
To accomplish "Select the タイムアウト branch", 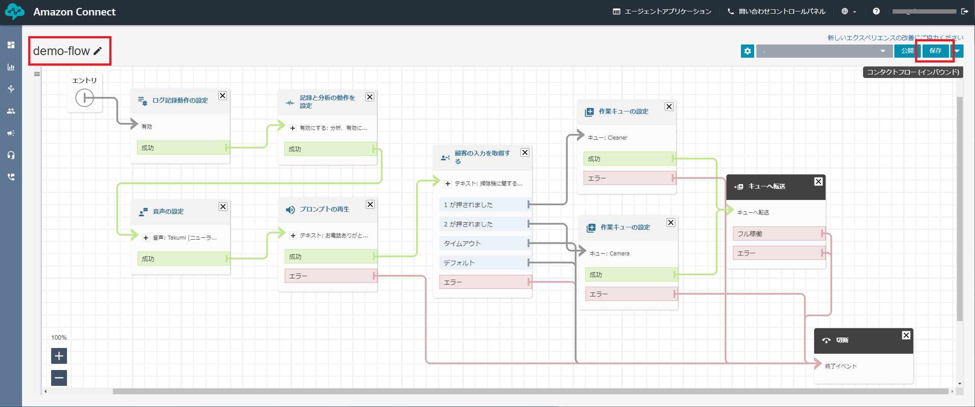I will (x=485, y=244).
